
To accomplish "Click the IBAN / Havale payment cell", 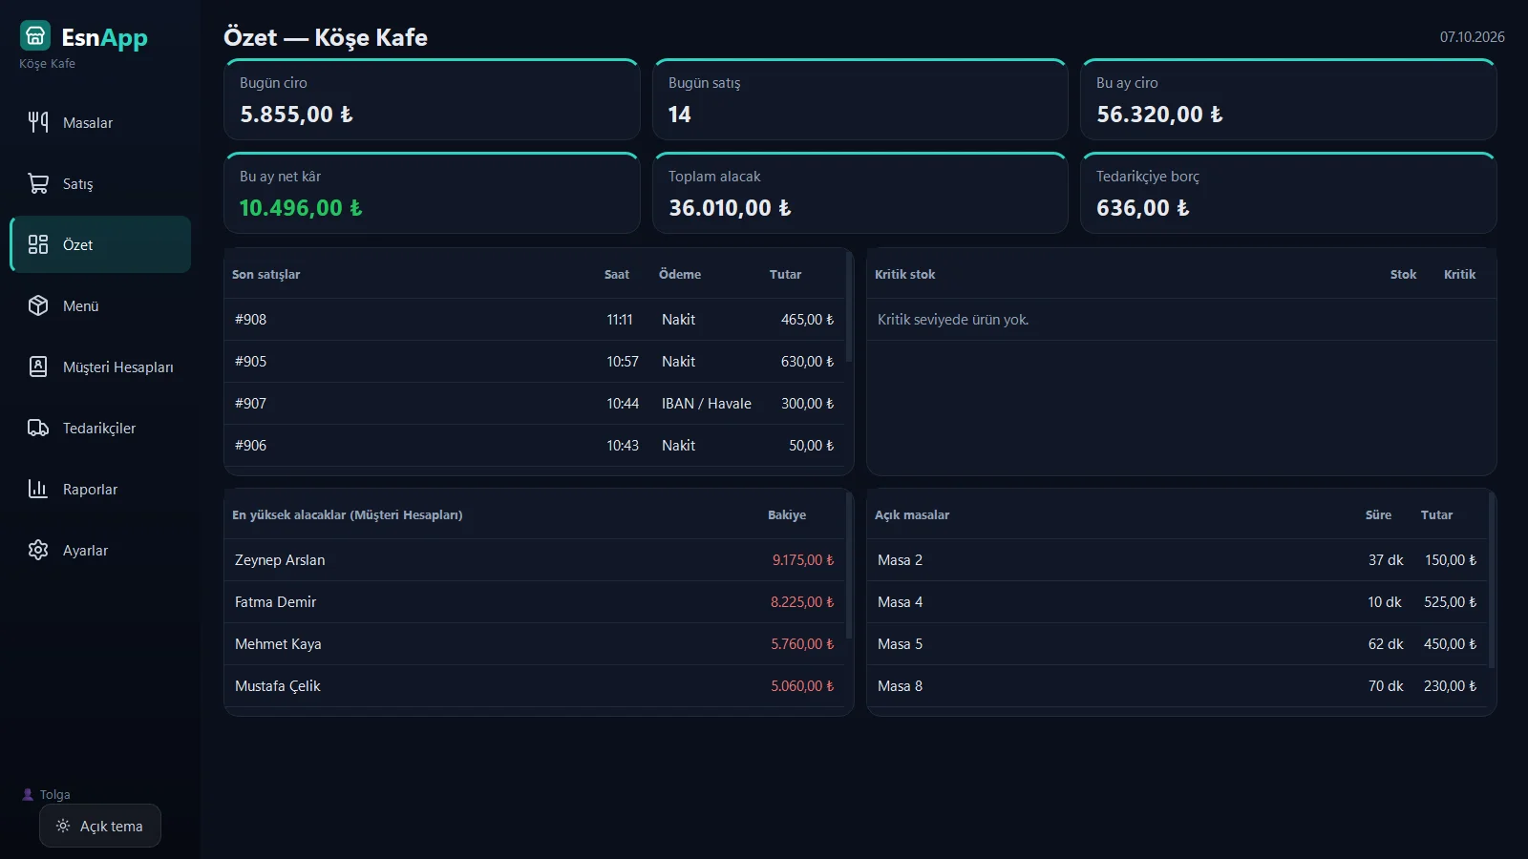I will 707,404.
